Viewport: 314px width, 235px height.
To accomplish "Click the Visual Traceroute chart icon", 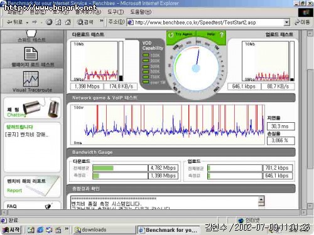I will [x=31, y=79].
